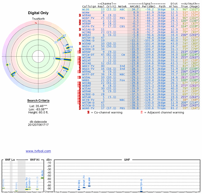Click the WUNE-TV callsign in the last row
Screen dimensions: 202x194
[88, 108]
